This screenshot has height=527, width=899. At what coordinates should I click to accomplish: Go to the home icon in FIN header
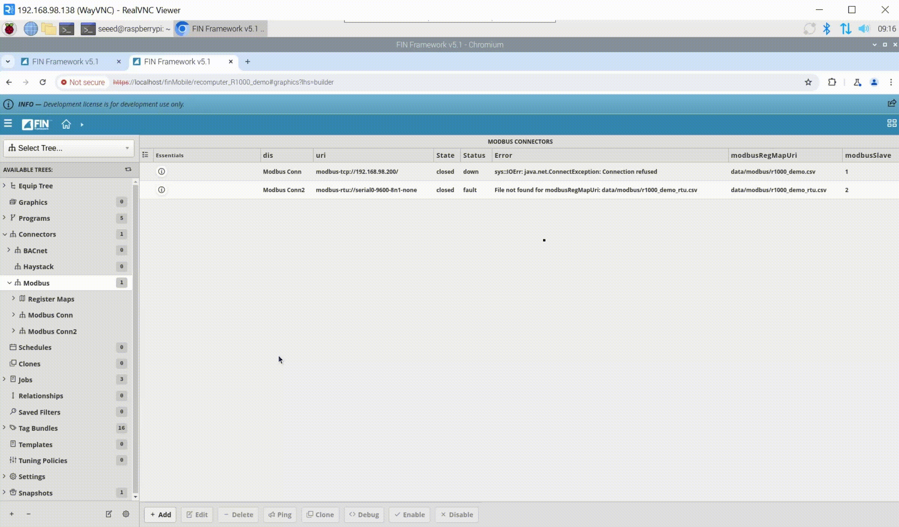click(x=66, y=124)
